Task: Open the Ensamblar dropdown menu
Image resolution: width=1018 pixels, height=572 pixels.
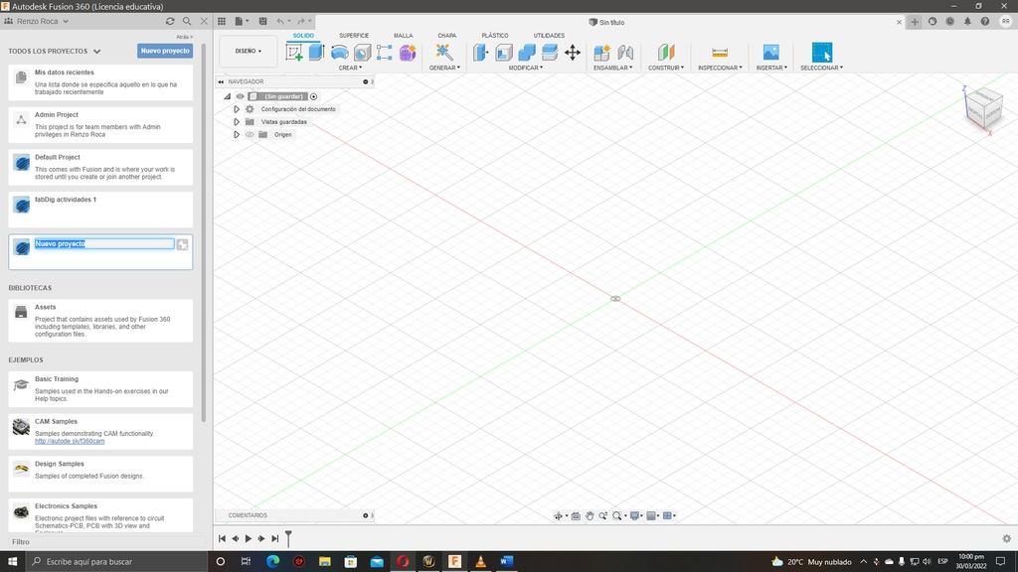Action: [x=612, y=69]
